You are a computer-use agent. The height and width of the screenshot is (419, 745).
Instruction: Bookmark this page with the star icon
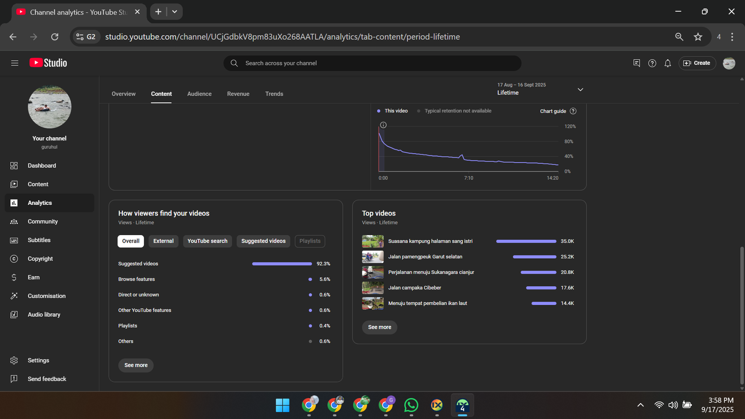pyautogui.click(x=698, y=37)
